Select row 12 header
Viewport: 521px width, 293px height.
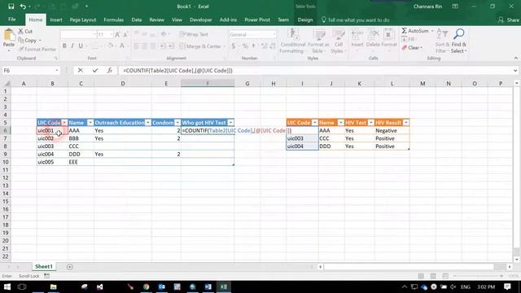click(x=6, y=177)
